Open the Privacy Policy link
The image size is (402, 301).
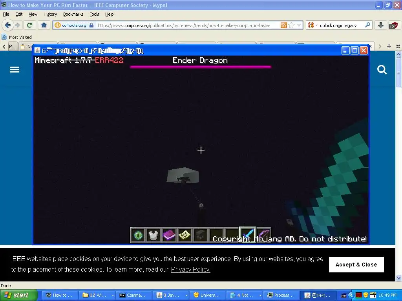190,269
